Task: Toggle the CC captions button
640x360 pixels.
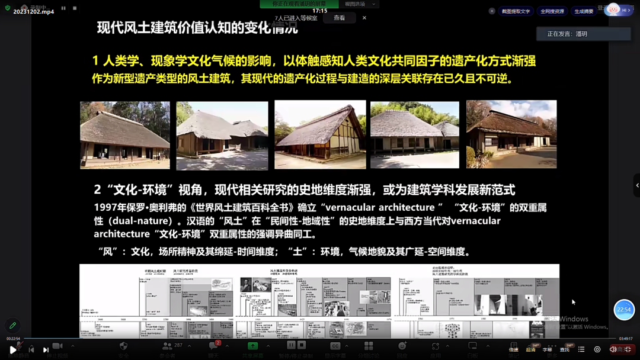Action: tap(335, 346)
